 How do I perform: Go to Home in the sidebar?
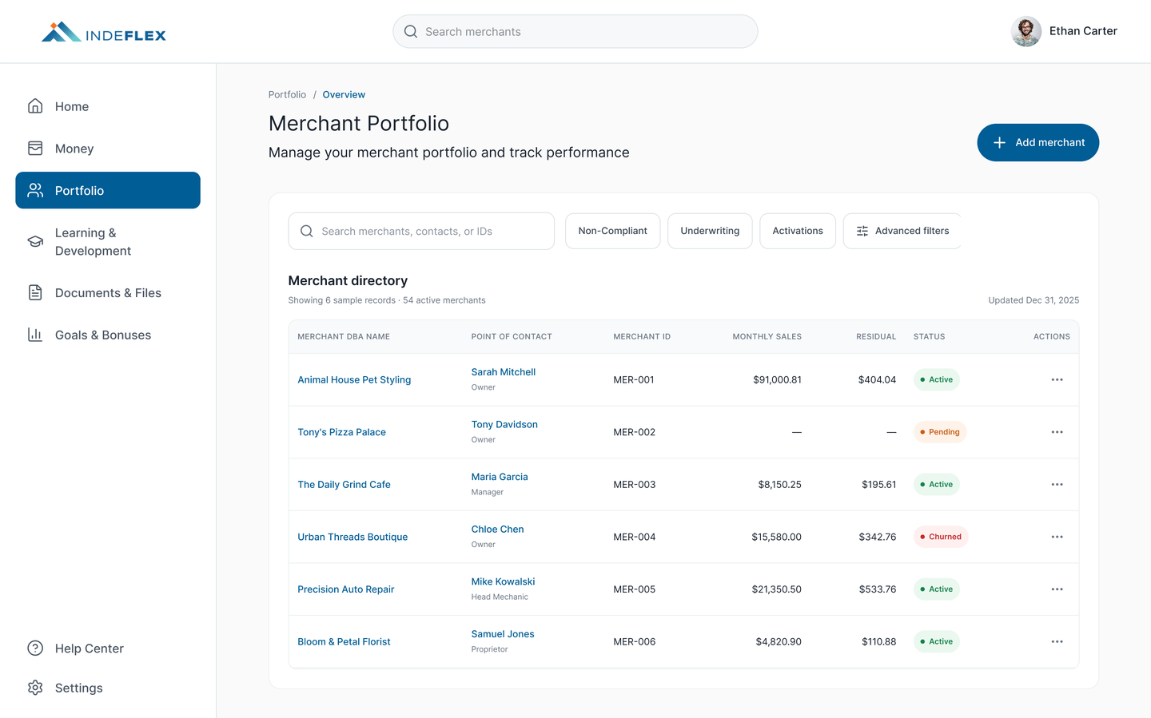click(x=108, y=106)
